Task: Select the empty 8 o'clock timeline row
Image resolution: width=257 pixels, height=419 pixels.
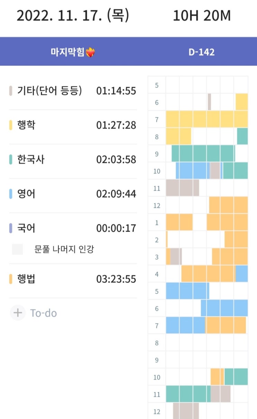Action: click(x=206, y=343)
